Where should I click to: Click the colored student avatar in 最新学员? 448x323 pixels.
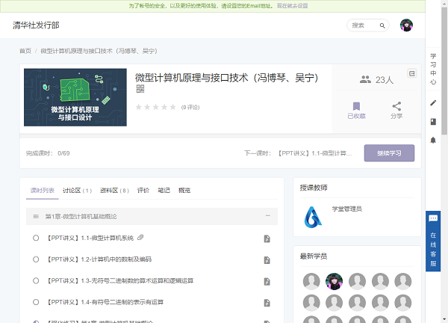[334, 281]
